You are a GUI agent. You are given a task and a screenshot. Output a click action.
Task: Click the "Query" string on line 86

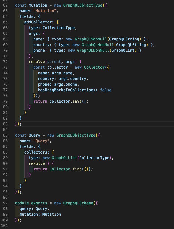click(41, 141)
